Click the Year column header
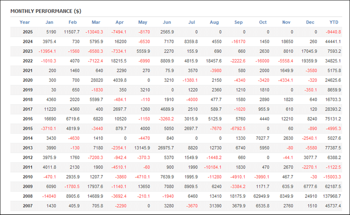This screenshot has height=215, width=350. pos(24,22)
